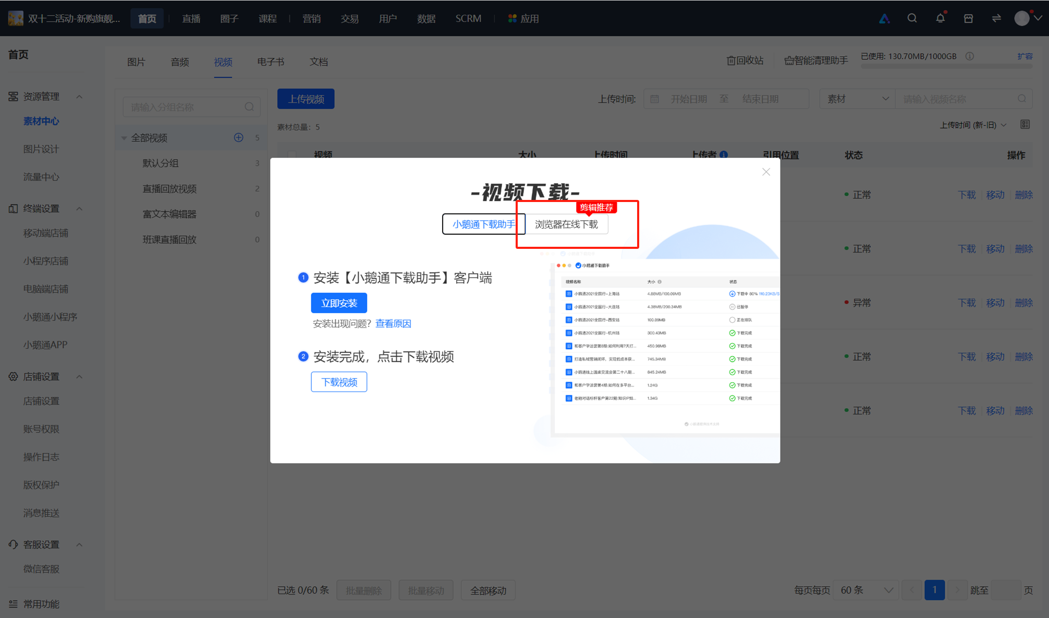Click the 立即安装 button
Image resolution: width=1049 pixels, height=618 pixels.
coord(339,303)
